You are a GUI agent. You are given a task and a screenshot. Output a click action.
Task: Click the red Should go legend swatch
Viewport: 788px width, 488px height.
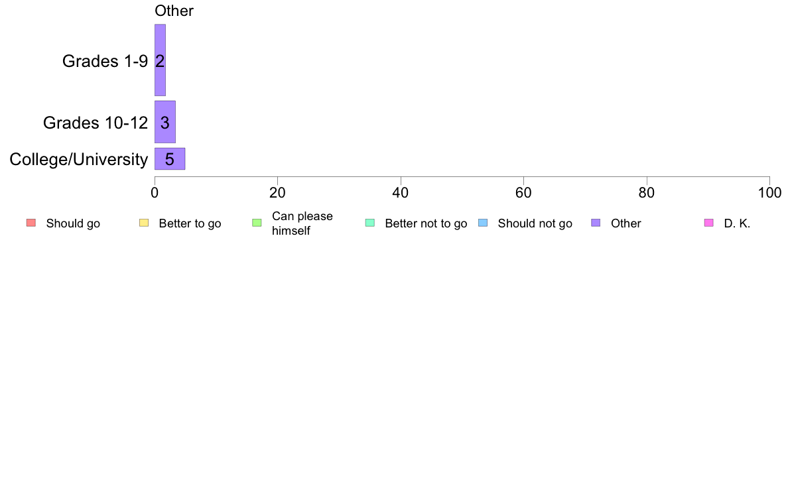[x=31, y=223]
